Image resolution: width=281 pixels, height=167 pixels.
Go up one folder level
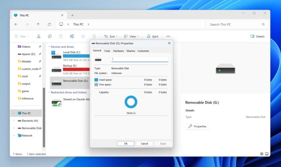(x=38, y=24)
